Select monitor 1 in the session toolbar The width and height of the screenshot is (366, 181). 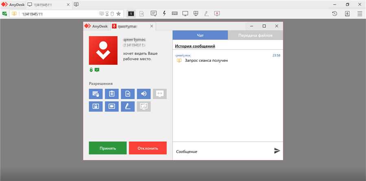coord(131,14)
